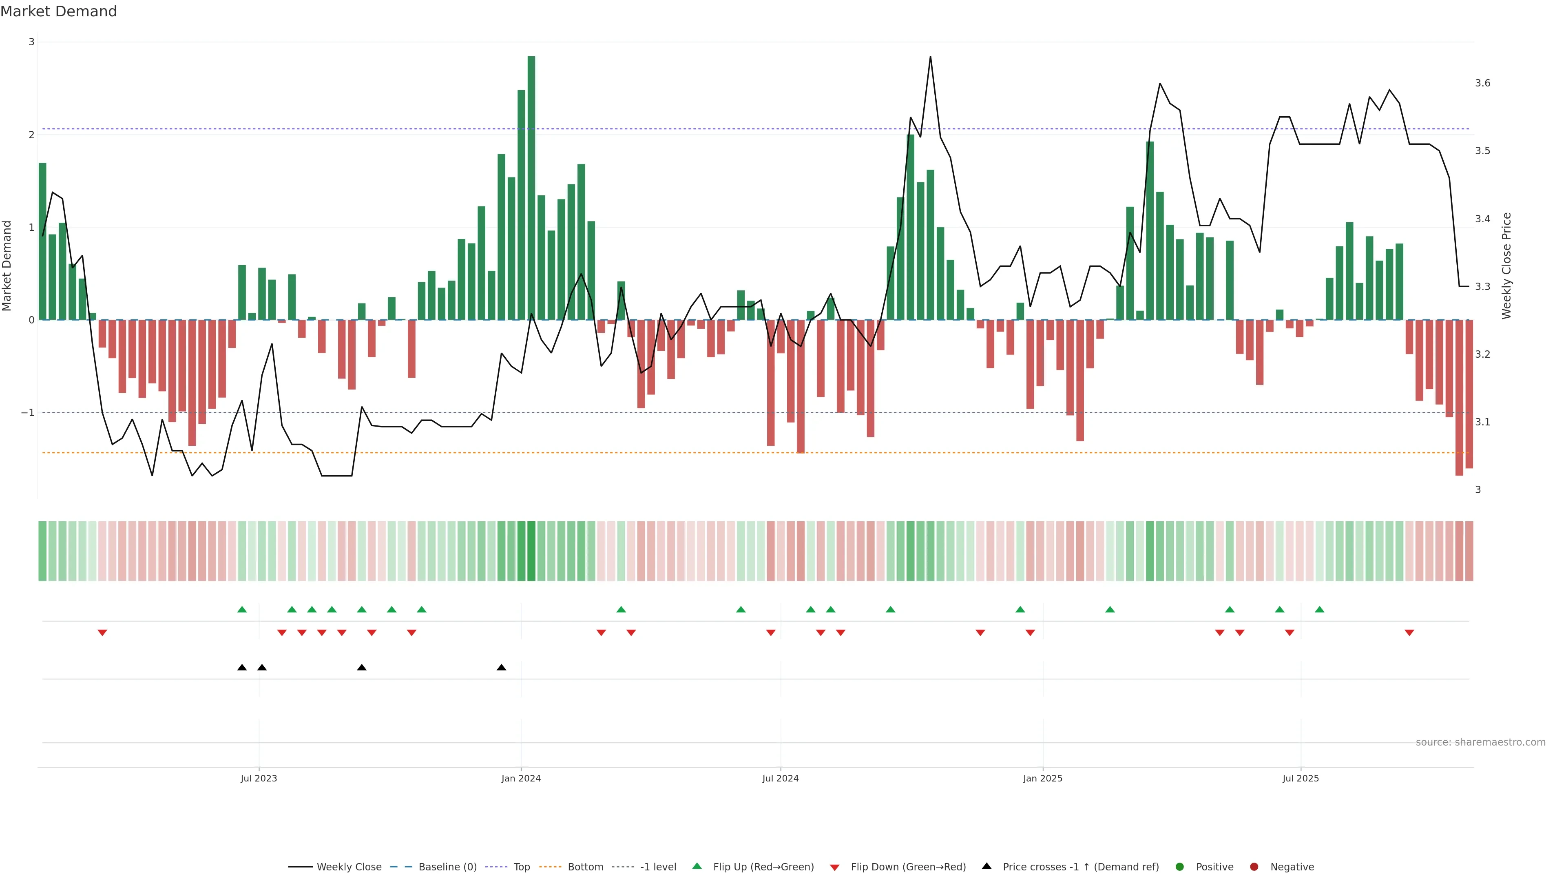1566x881 pixels.
Task: Click rightmost green flip-up triangle marker
Action: click(1319, 609)
